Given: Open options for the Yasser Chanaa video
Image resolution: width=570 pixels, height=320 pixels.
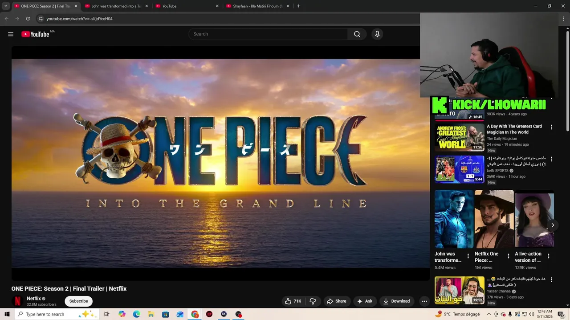Looking at the screenshot, I should click(x=551, y=280).
